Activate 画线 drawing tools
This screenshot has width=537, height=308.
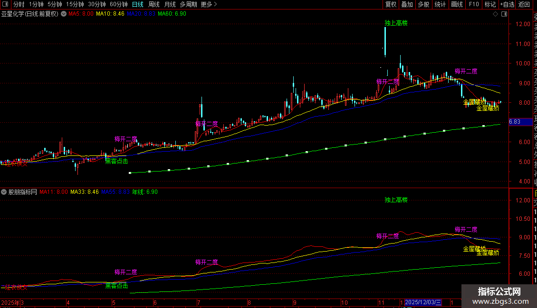coord(457,4)
